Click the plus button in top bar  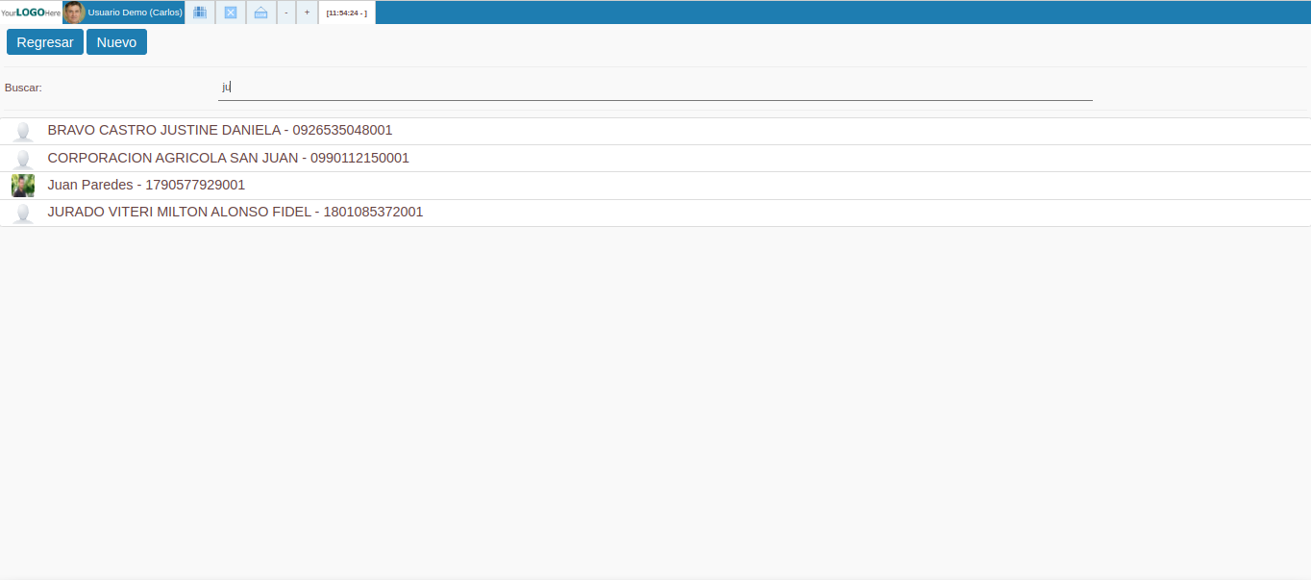307,13
